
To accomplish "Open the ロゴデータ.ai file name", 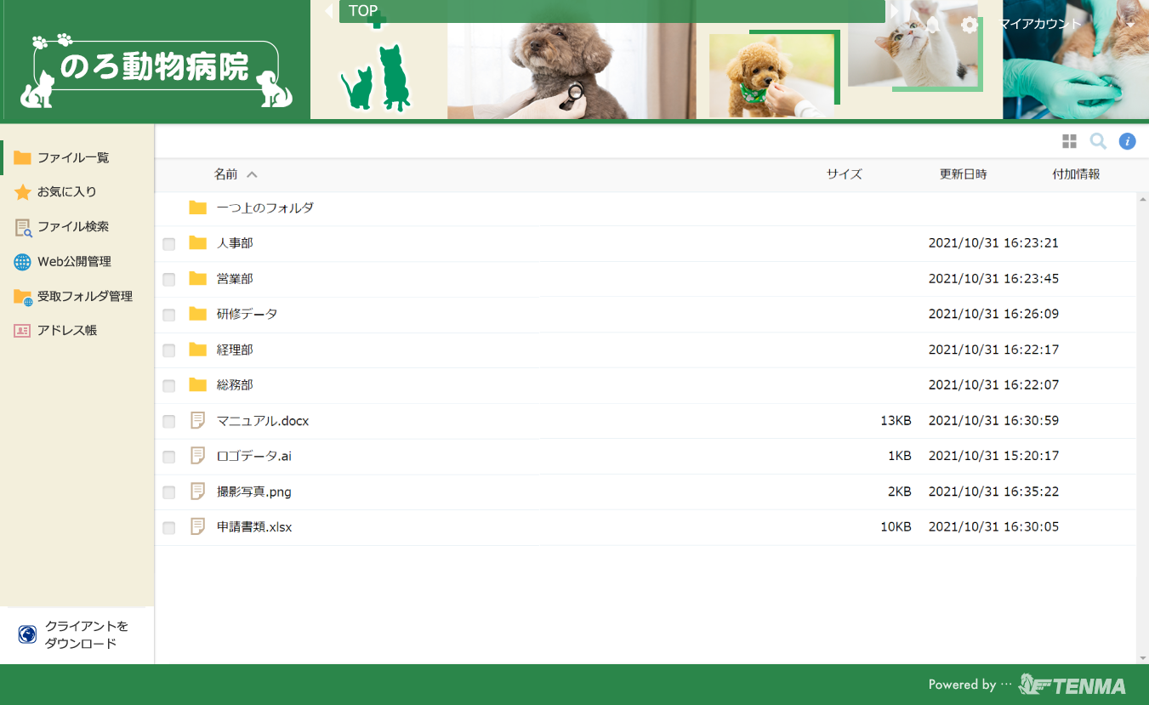I will pyautogui.click(x=254, y=456).
